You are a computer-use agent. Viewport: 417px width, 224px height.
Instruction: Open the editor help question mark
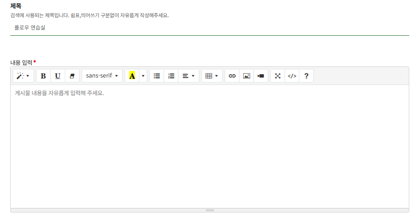point(306,76)
